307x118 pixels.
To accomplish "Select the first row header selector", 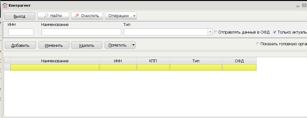I will click(7, 67).
